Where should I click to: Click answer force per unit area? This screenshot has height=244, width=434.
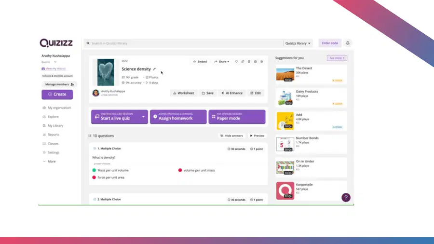click(111, 177)
